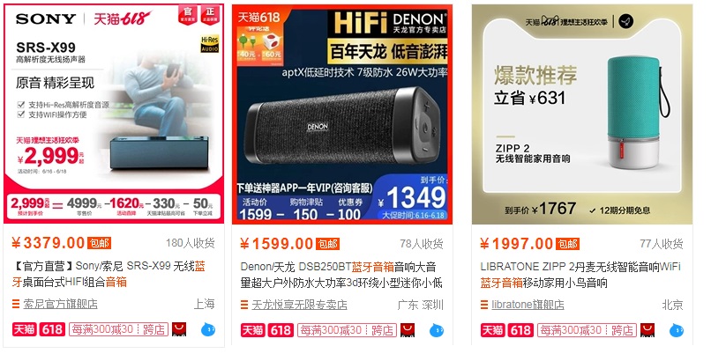
Task: Open the libratone旗舰店 store link
Action: pyautogui.click(x=528, y=305)
